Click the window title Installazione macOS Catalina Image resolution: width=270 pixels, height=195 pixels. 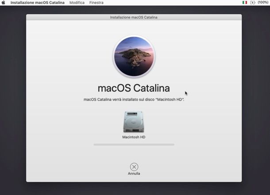[134, 17]
